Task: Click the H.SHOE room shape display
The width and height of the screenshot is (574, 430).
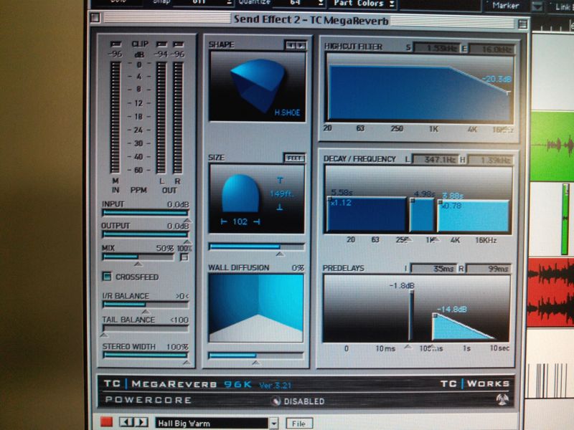Action: (x=257, y=86)
